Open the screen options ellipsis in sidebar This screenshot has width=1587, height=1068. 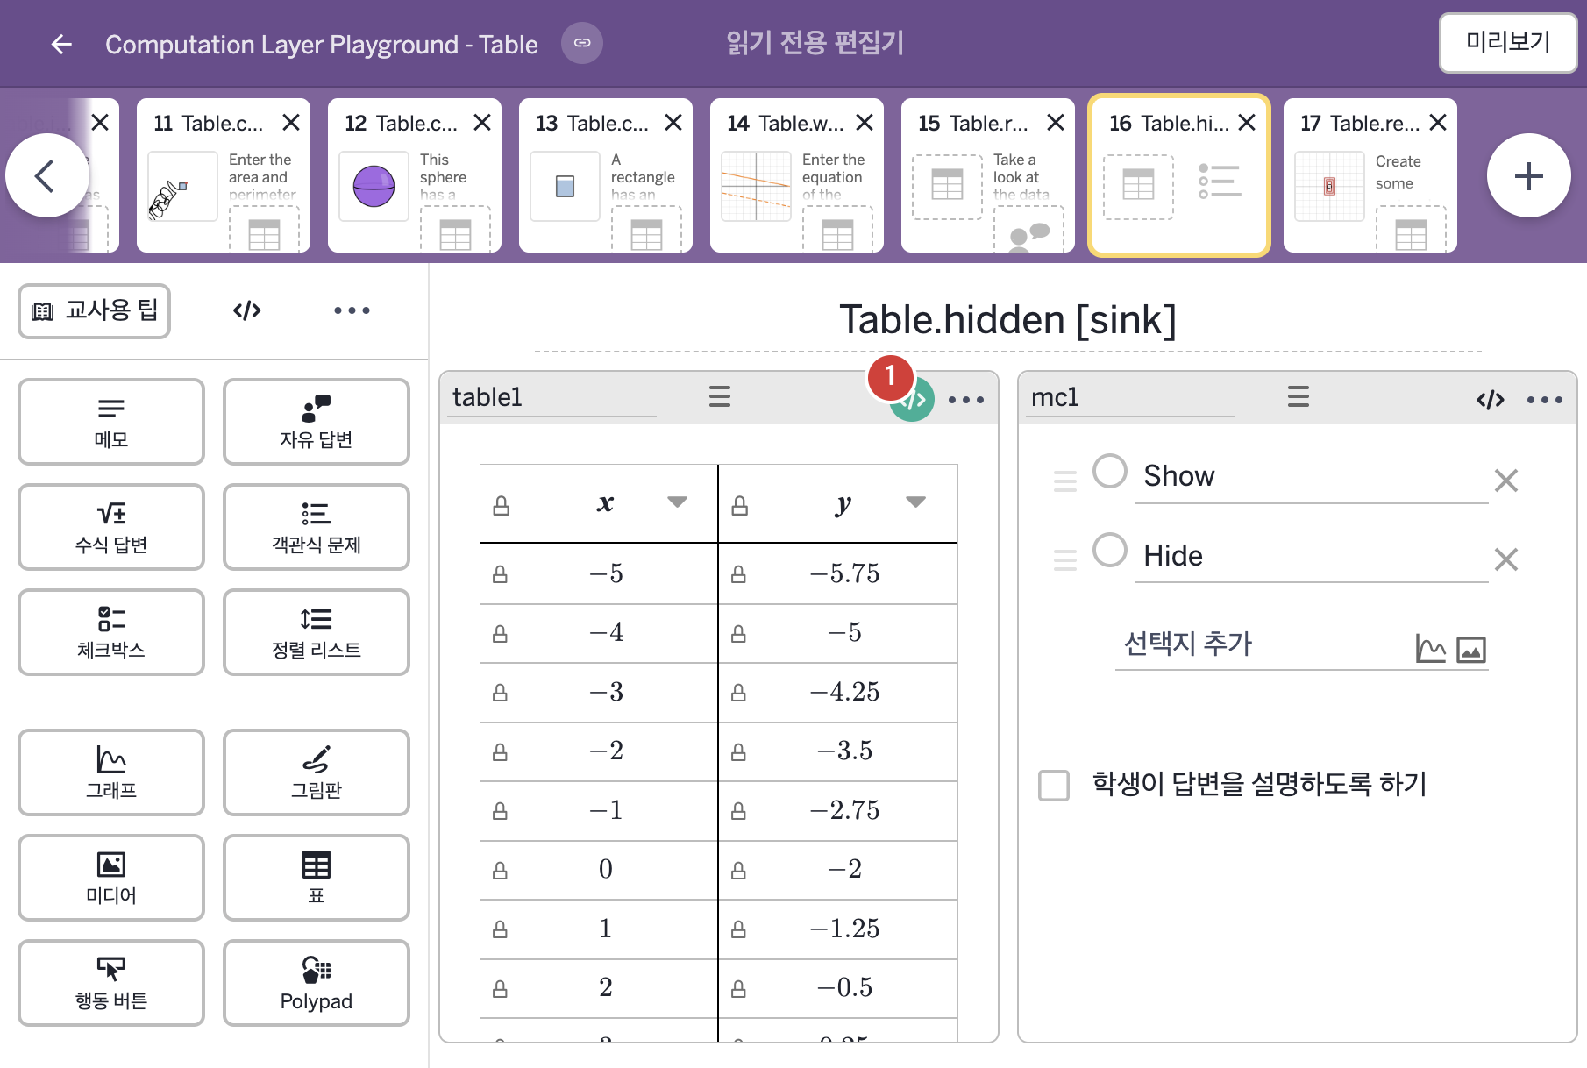pyautogui.click(x=352, y=310)
